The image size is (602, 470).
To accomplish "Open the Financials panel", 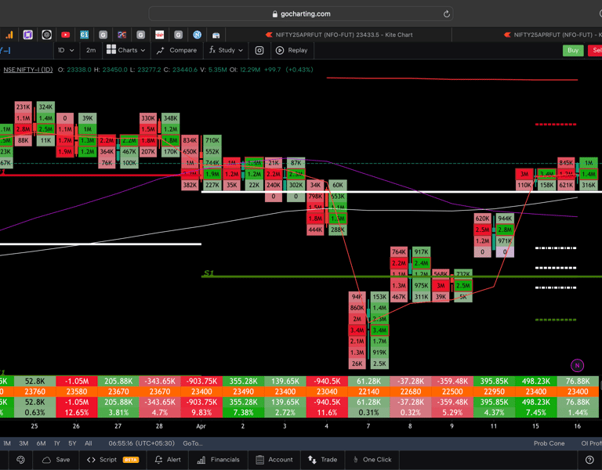I will (x=218, y=460).
